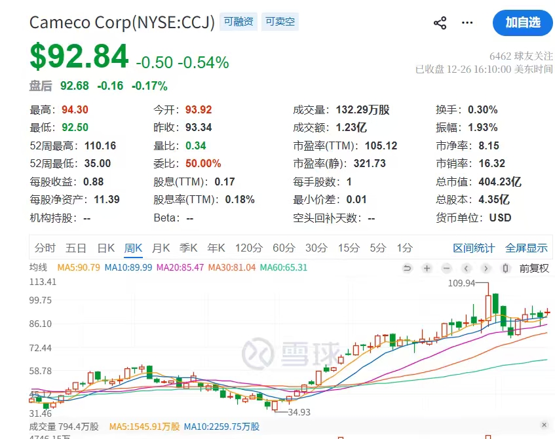The height and width of the screenshot is (439, 555).
Task: Click the 换手 value 0.30%
Action: tap(483, 110)
